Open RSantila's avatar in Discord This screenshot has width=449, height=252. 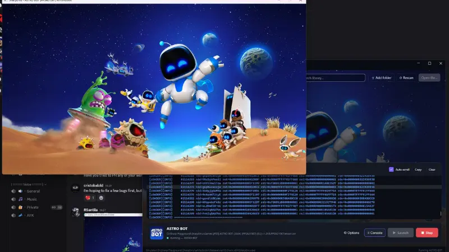76,212
